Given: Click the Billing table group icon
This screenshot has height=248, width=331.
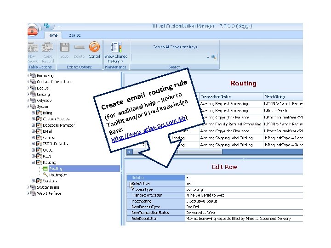Looking at the screenshot, I should point(39,113).
